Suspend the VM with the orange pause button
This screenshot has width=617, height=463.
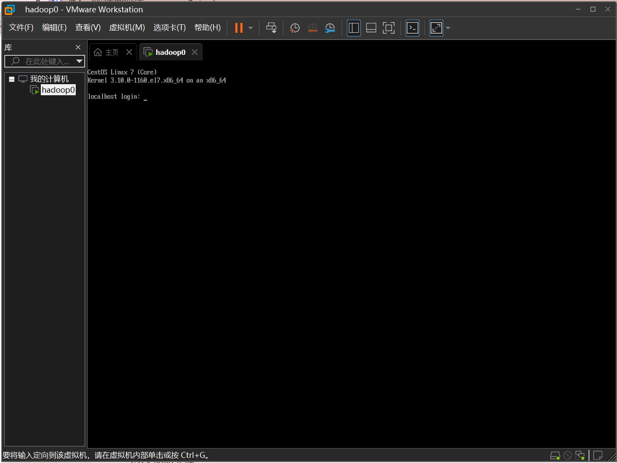[x=239, y=28]
